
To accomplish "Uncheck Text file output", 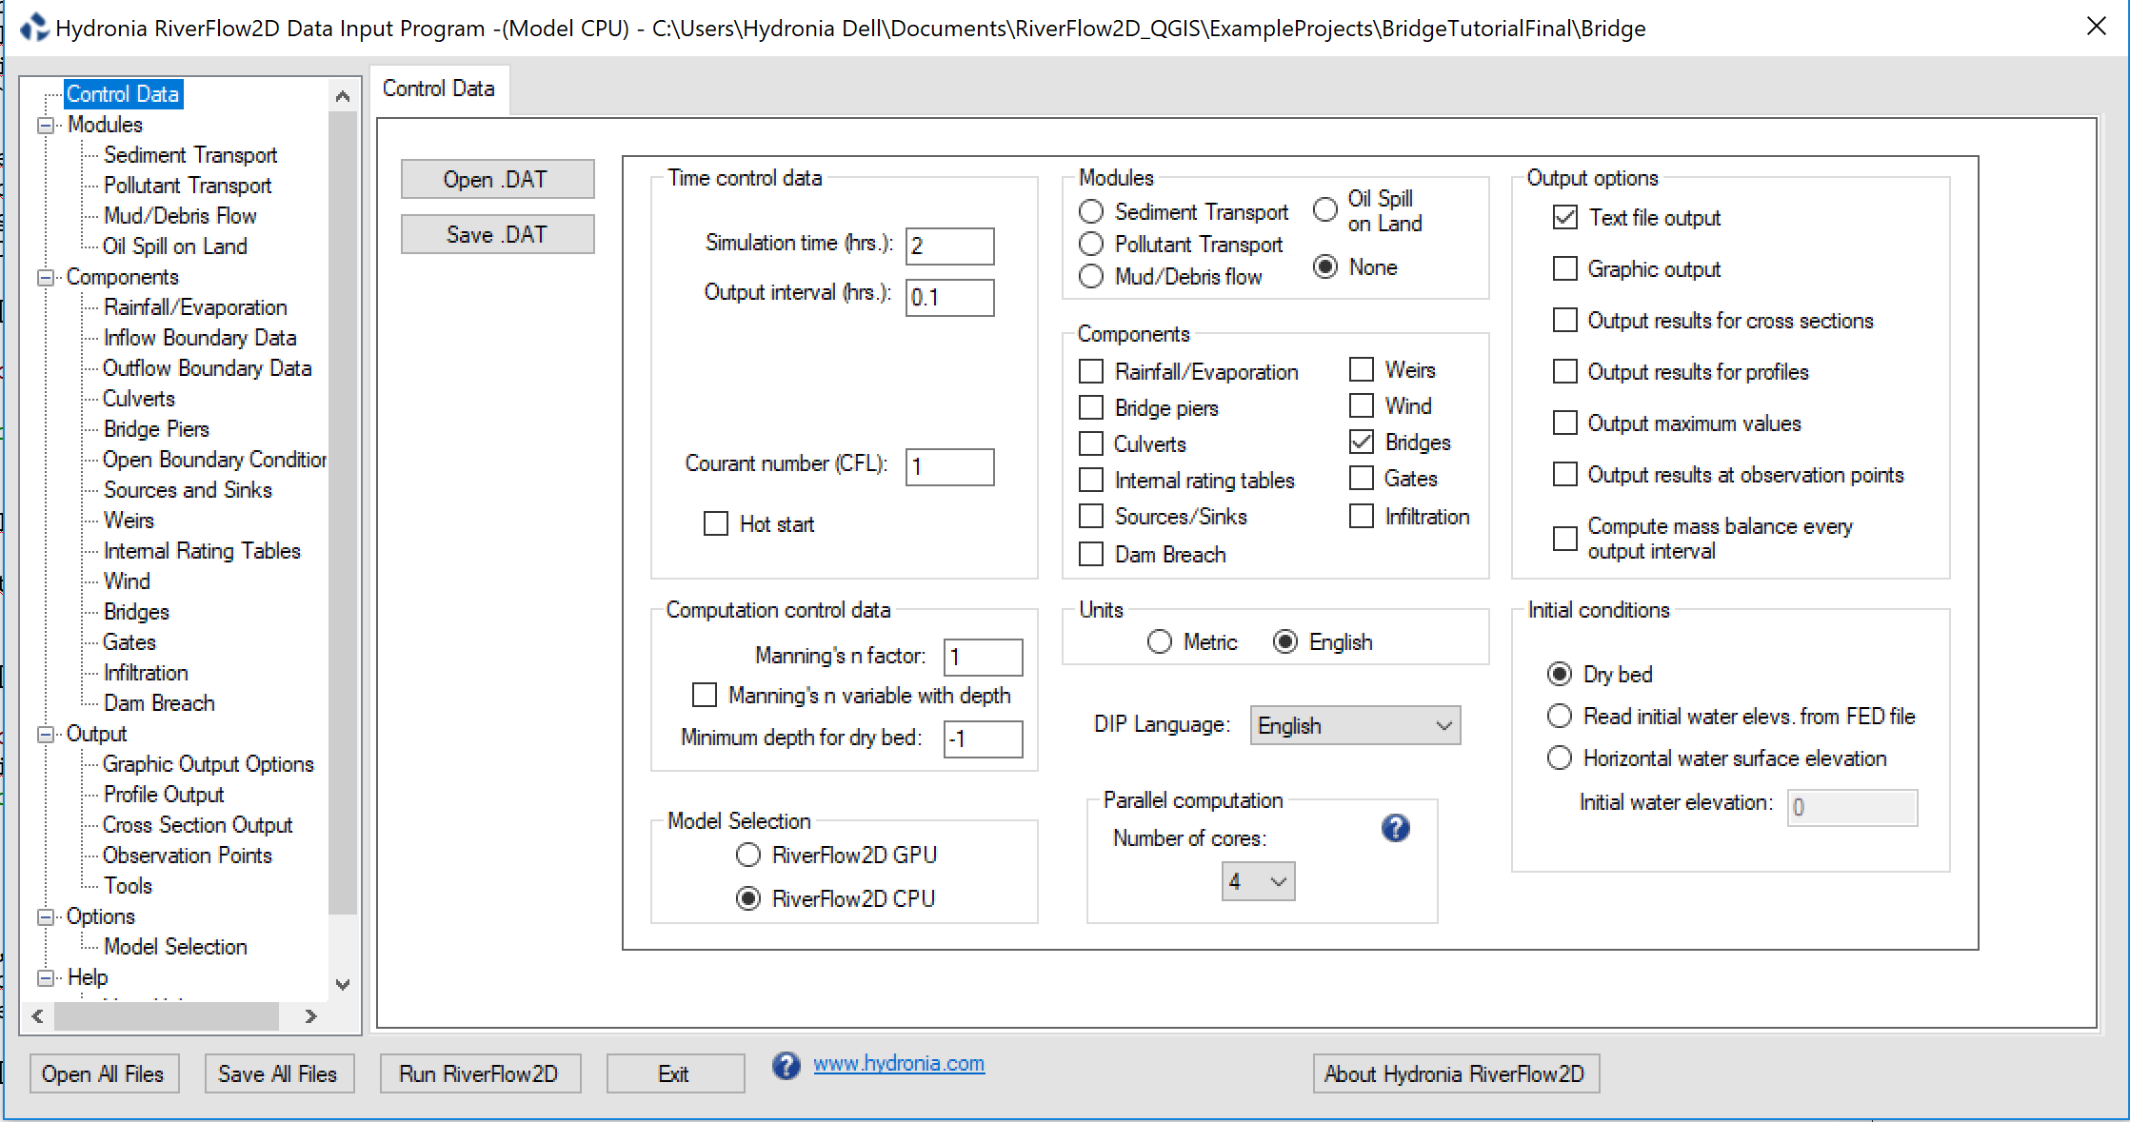I will coord(1564,217).
